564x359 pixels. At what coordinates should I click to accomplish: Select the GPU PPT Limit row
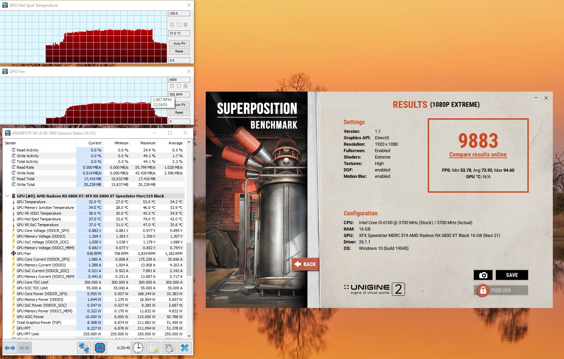[x=94, y=334]
